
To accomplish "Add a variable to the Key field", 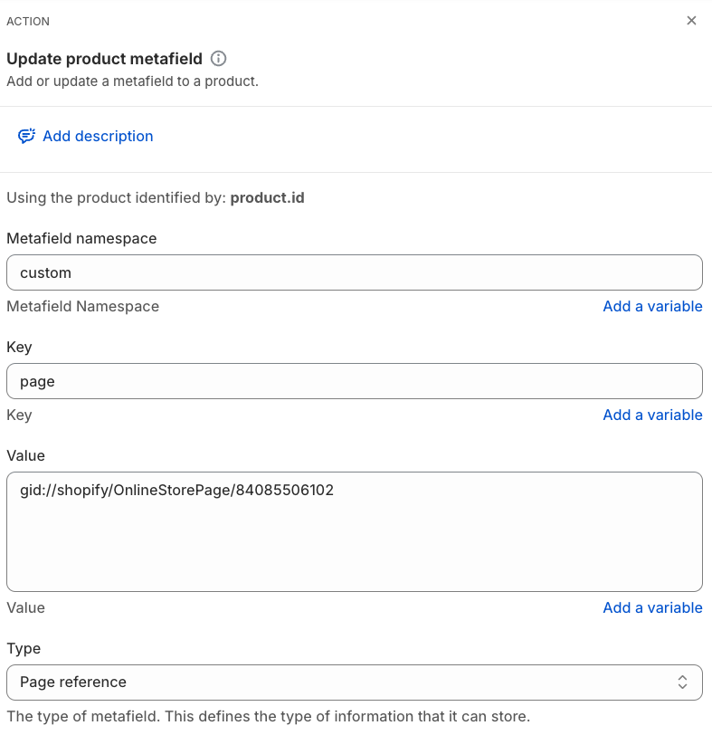I will pyautogui.click(x=652, y=415).
